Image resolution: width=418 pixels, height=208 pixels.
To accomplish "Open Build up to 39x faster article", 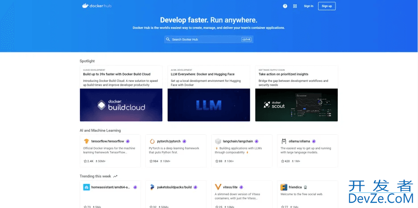I will tap(117, 74).
